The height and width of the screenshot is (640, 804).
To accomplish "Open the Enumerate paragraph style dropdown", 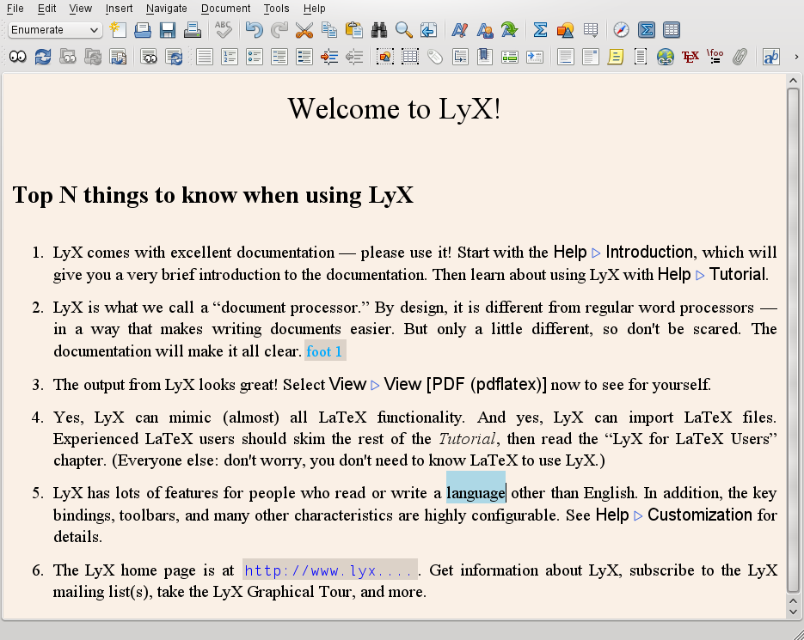I will pos(53,29).
